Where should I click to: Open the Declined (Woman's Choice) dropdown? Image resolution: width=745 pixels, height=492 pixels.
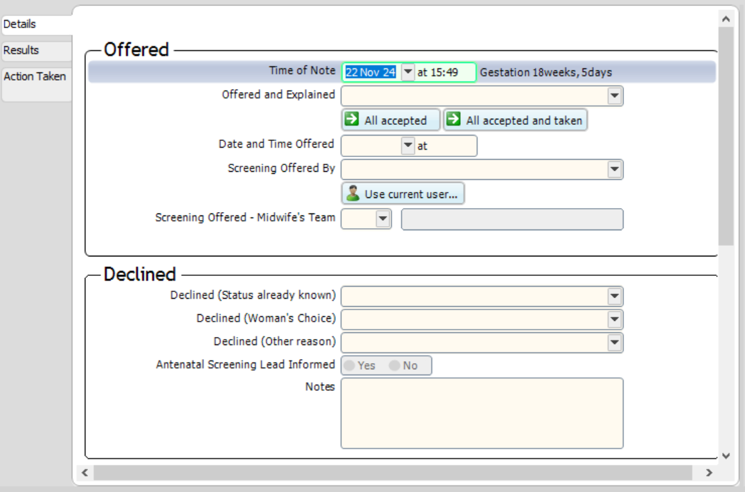point(614,319)
